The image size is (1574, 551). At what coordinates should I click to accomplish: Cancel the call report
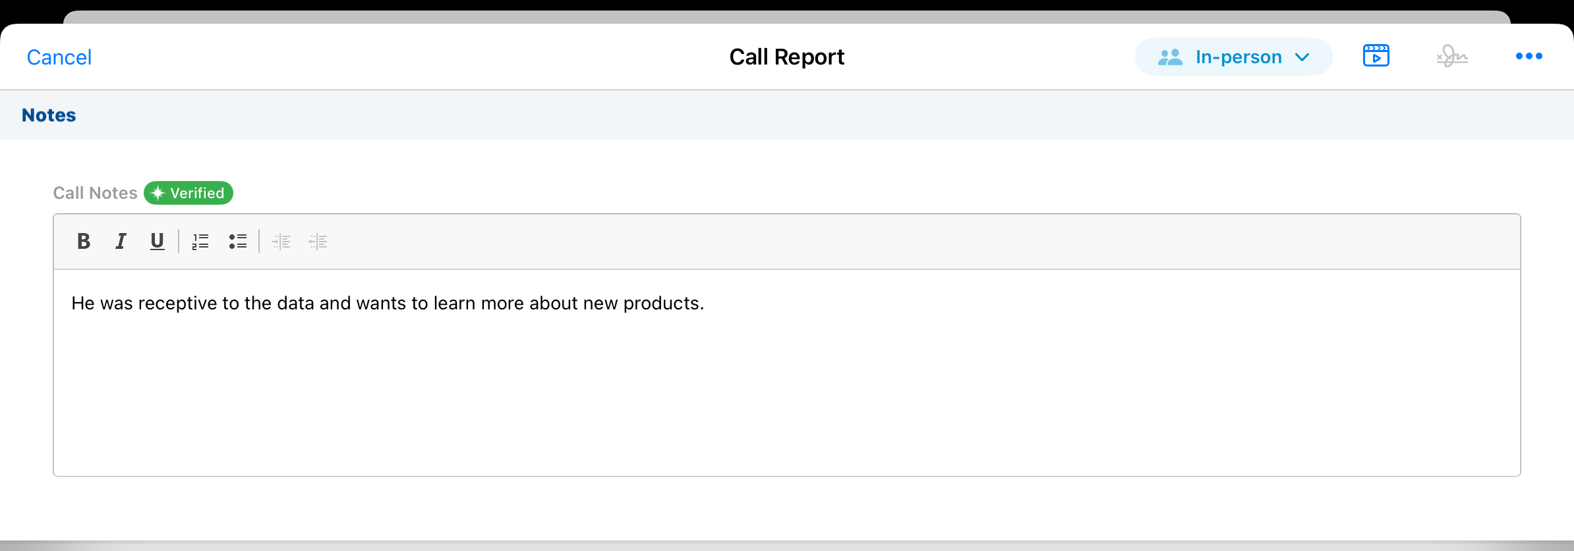tap(59, 57)
